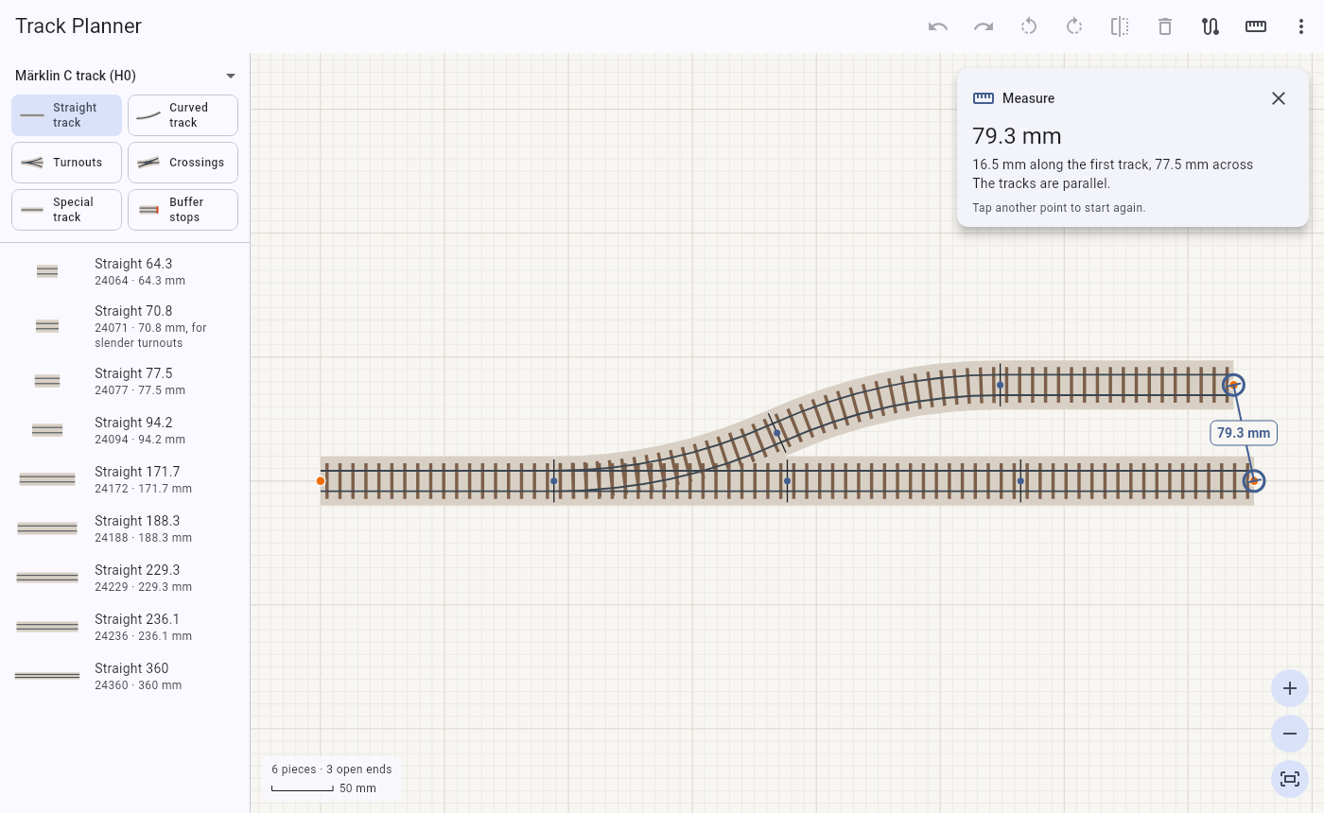Screen dimensions: 1324x813
Task: Click the "50 mm" scale bar label
Action: 357,788
